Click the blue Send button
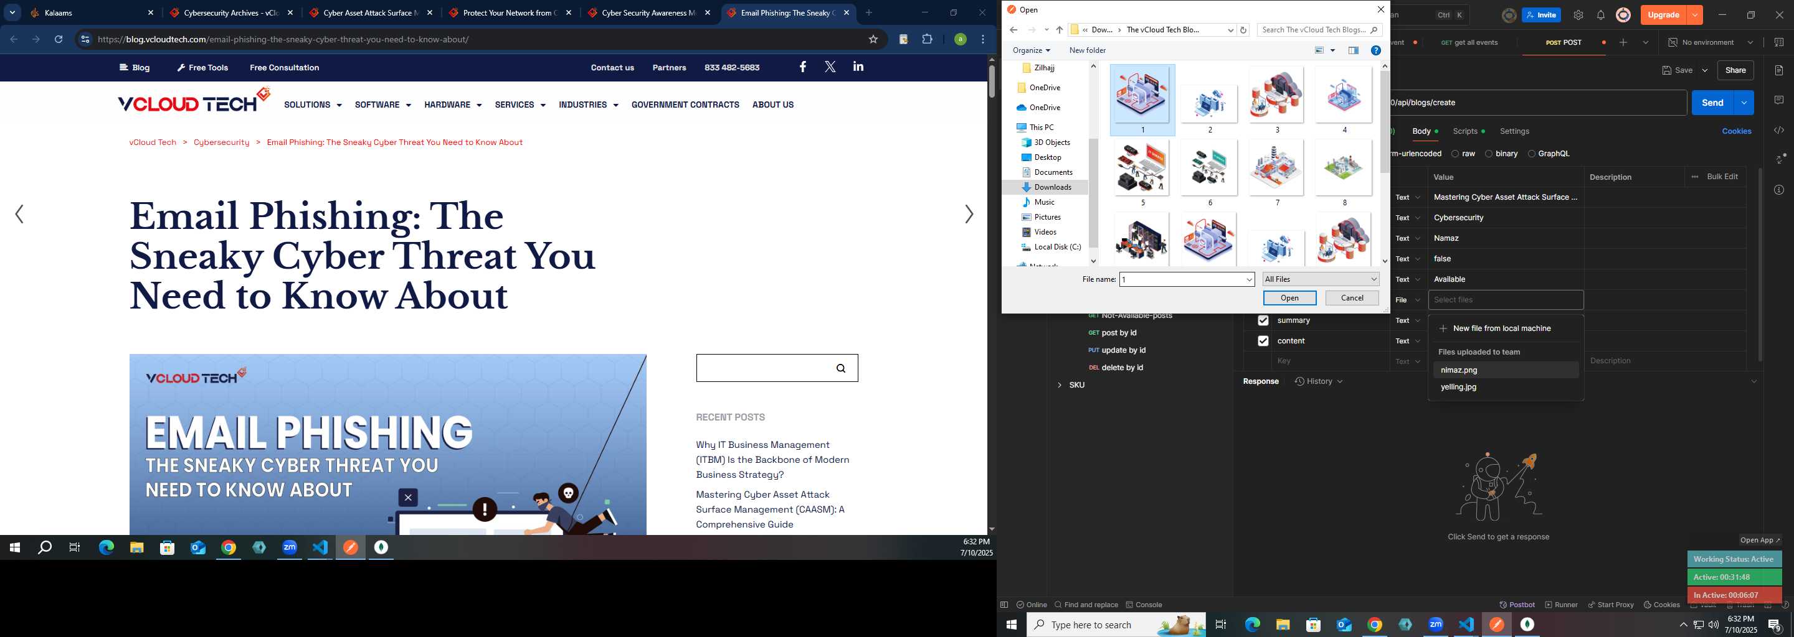 click(x=1712, y=103)
